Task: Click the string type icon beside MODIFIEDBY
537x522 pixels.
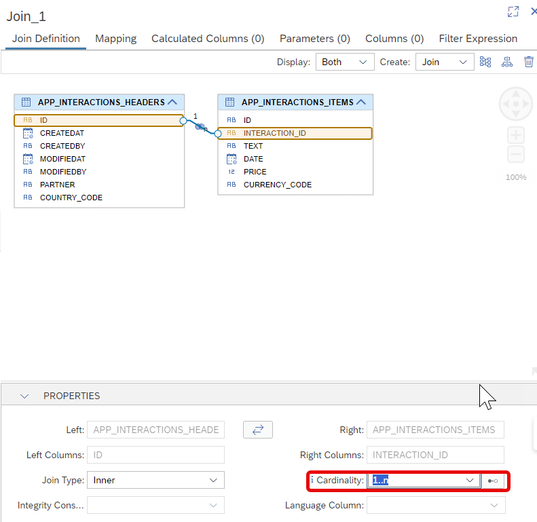Action: pyautogui.click(x=28, y=172)
